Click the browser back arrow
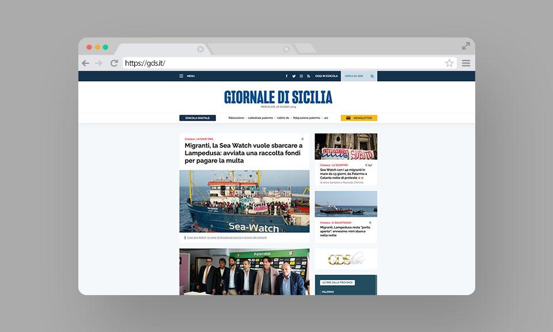The image size is (553, 332). click(86, 63)
